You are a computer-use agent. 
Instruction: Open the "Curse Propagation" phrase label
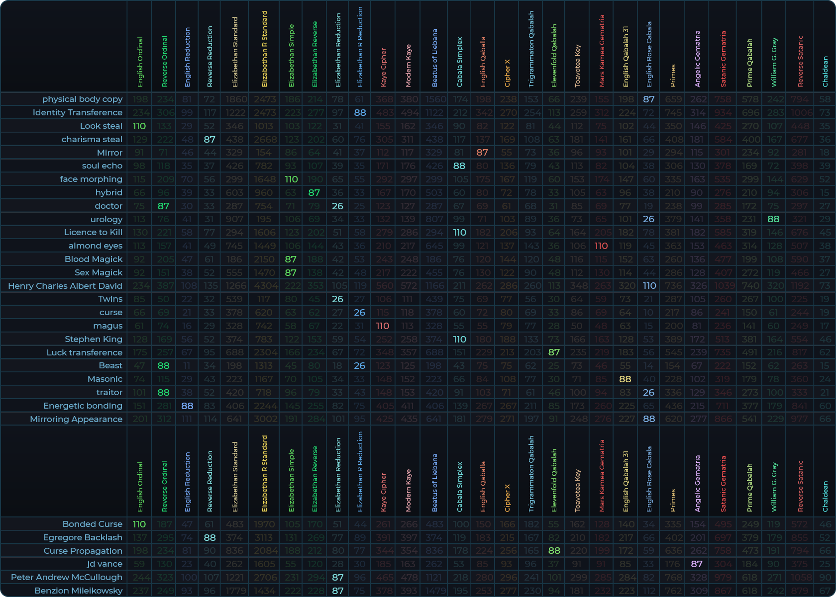click(x=83, y=551)
